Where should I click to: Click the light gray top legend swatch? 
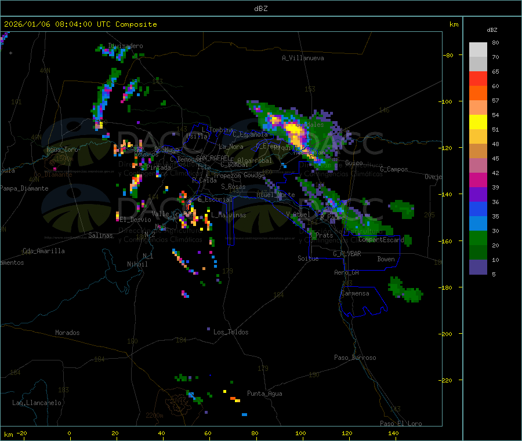click(x=478, y=49)
